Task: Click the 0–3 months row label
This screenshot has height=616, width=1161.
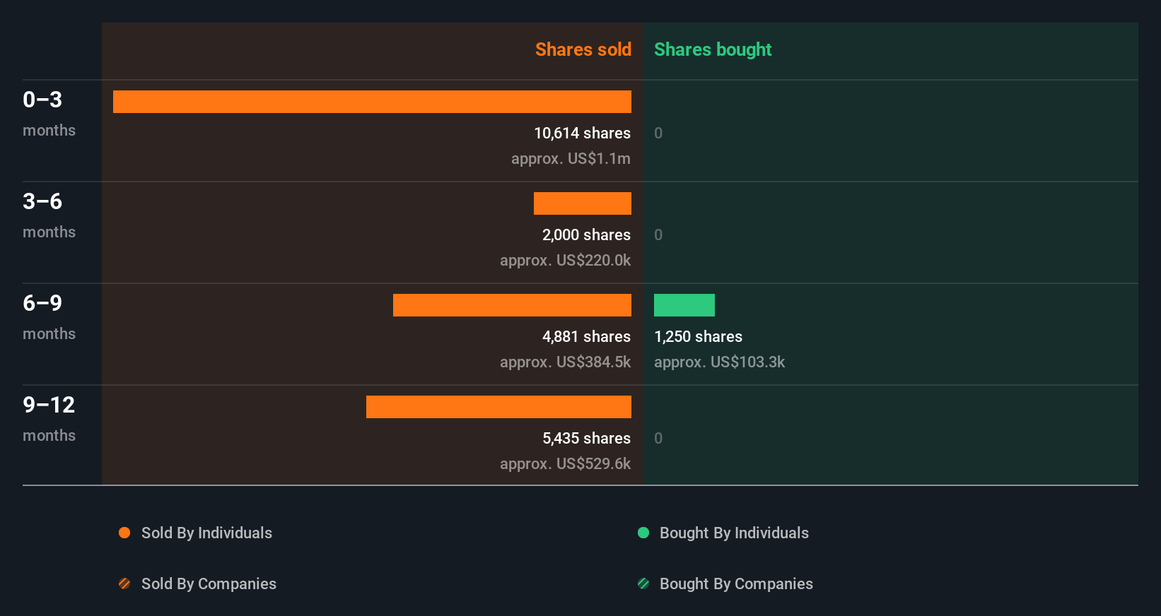Action: [x=49, y=113]
